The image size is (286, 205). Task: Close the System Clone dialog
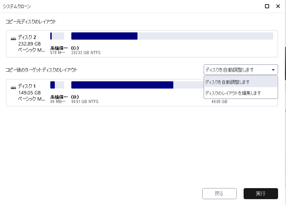[x=278, y=6]
